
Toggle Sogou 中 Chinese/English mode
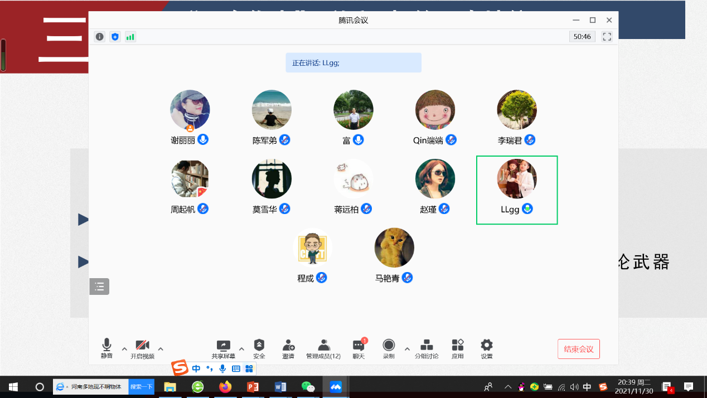pyautogui.click(x=196, y=368)
